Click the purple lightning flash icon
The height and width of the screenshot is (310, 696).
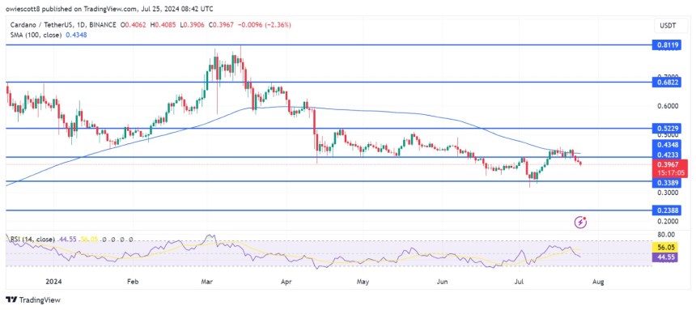tap(581, 222)
